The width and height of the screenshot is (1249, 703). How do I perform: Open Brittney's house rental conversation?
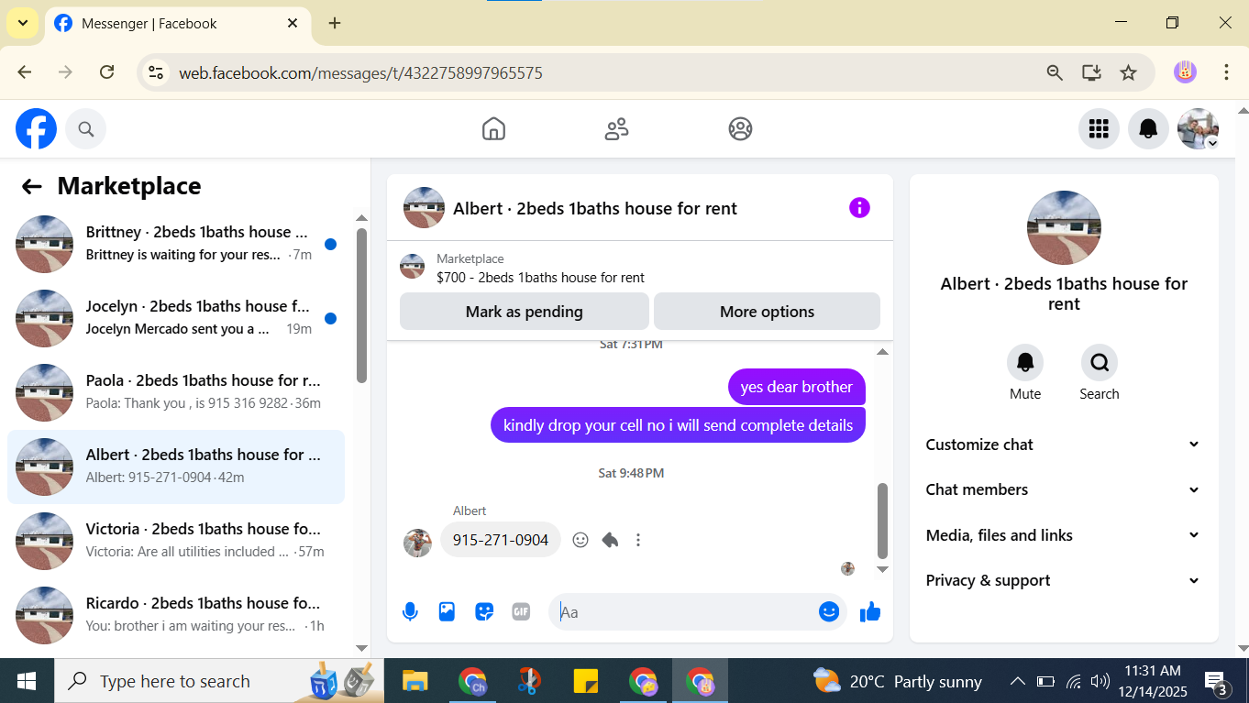176,244
